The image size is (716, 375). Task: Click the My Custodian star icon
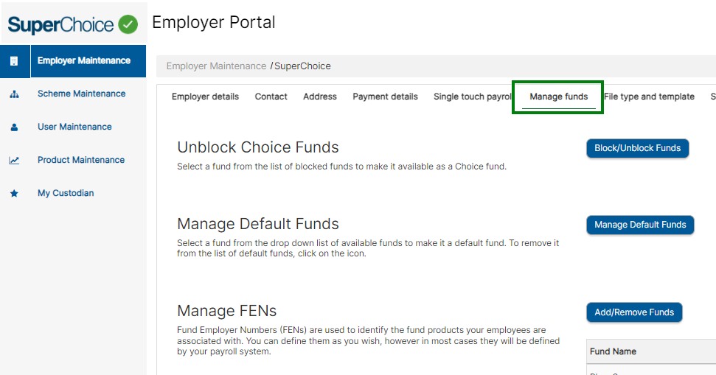tap(14, 194)
